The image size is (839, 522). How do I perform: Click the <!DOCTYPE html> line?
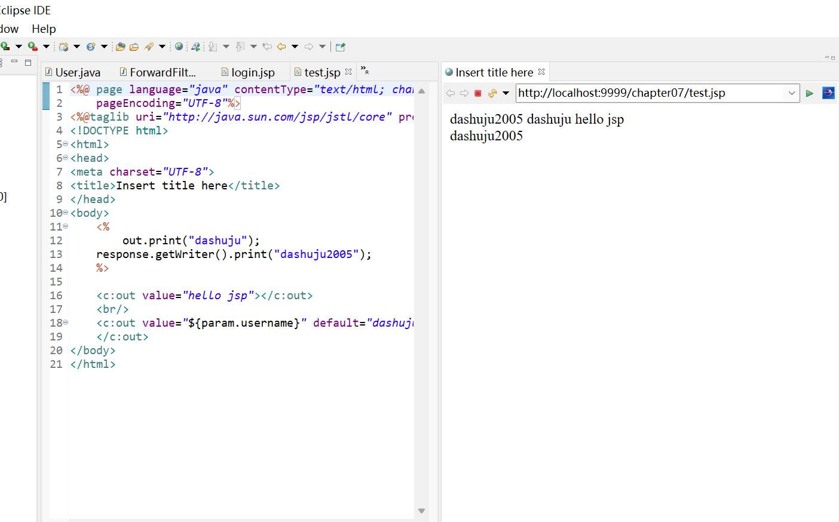[119, 131]
